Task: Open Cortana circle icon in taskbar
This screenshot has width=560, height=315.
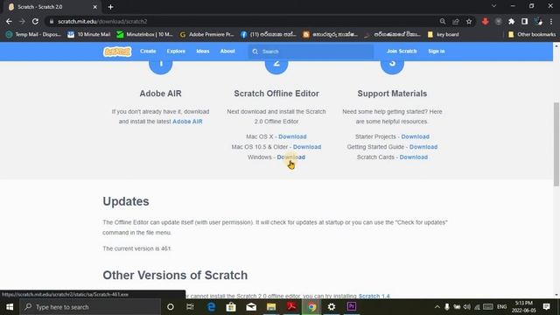Action: (x=171, y=307)
